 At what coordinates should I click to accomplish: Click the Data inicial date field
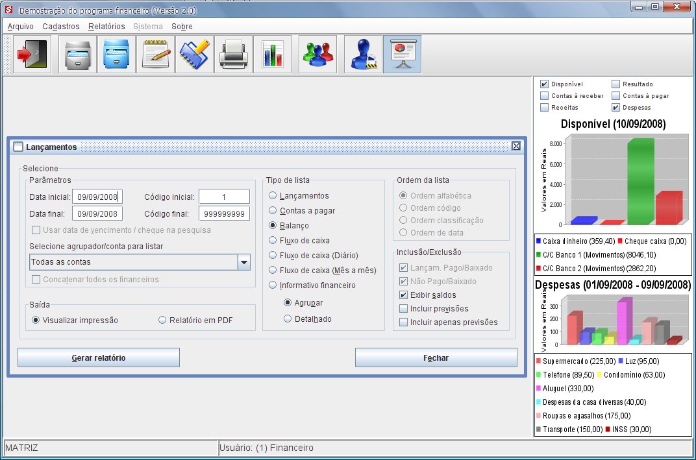(x=97, y=197)
